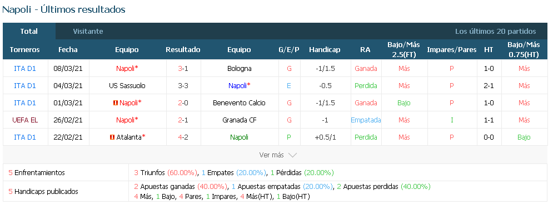Click the Granada CF team name
The width and height of the screenshot is (553, 210).
click(240, 120)
